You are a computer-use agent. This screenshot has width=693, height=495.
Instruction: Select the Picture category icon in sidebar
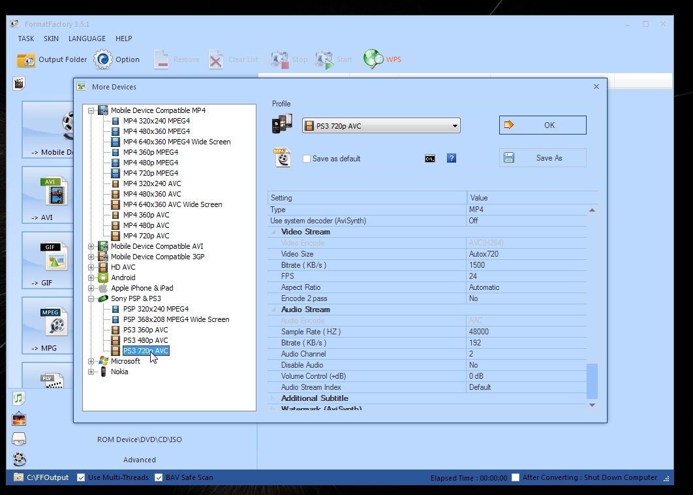pos(18,419)
